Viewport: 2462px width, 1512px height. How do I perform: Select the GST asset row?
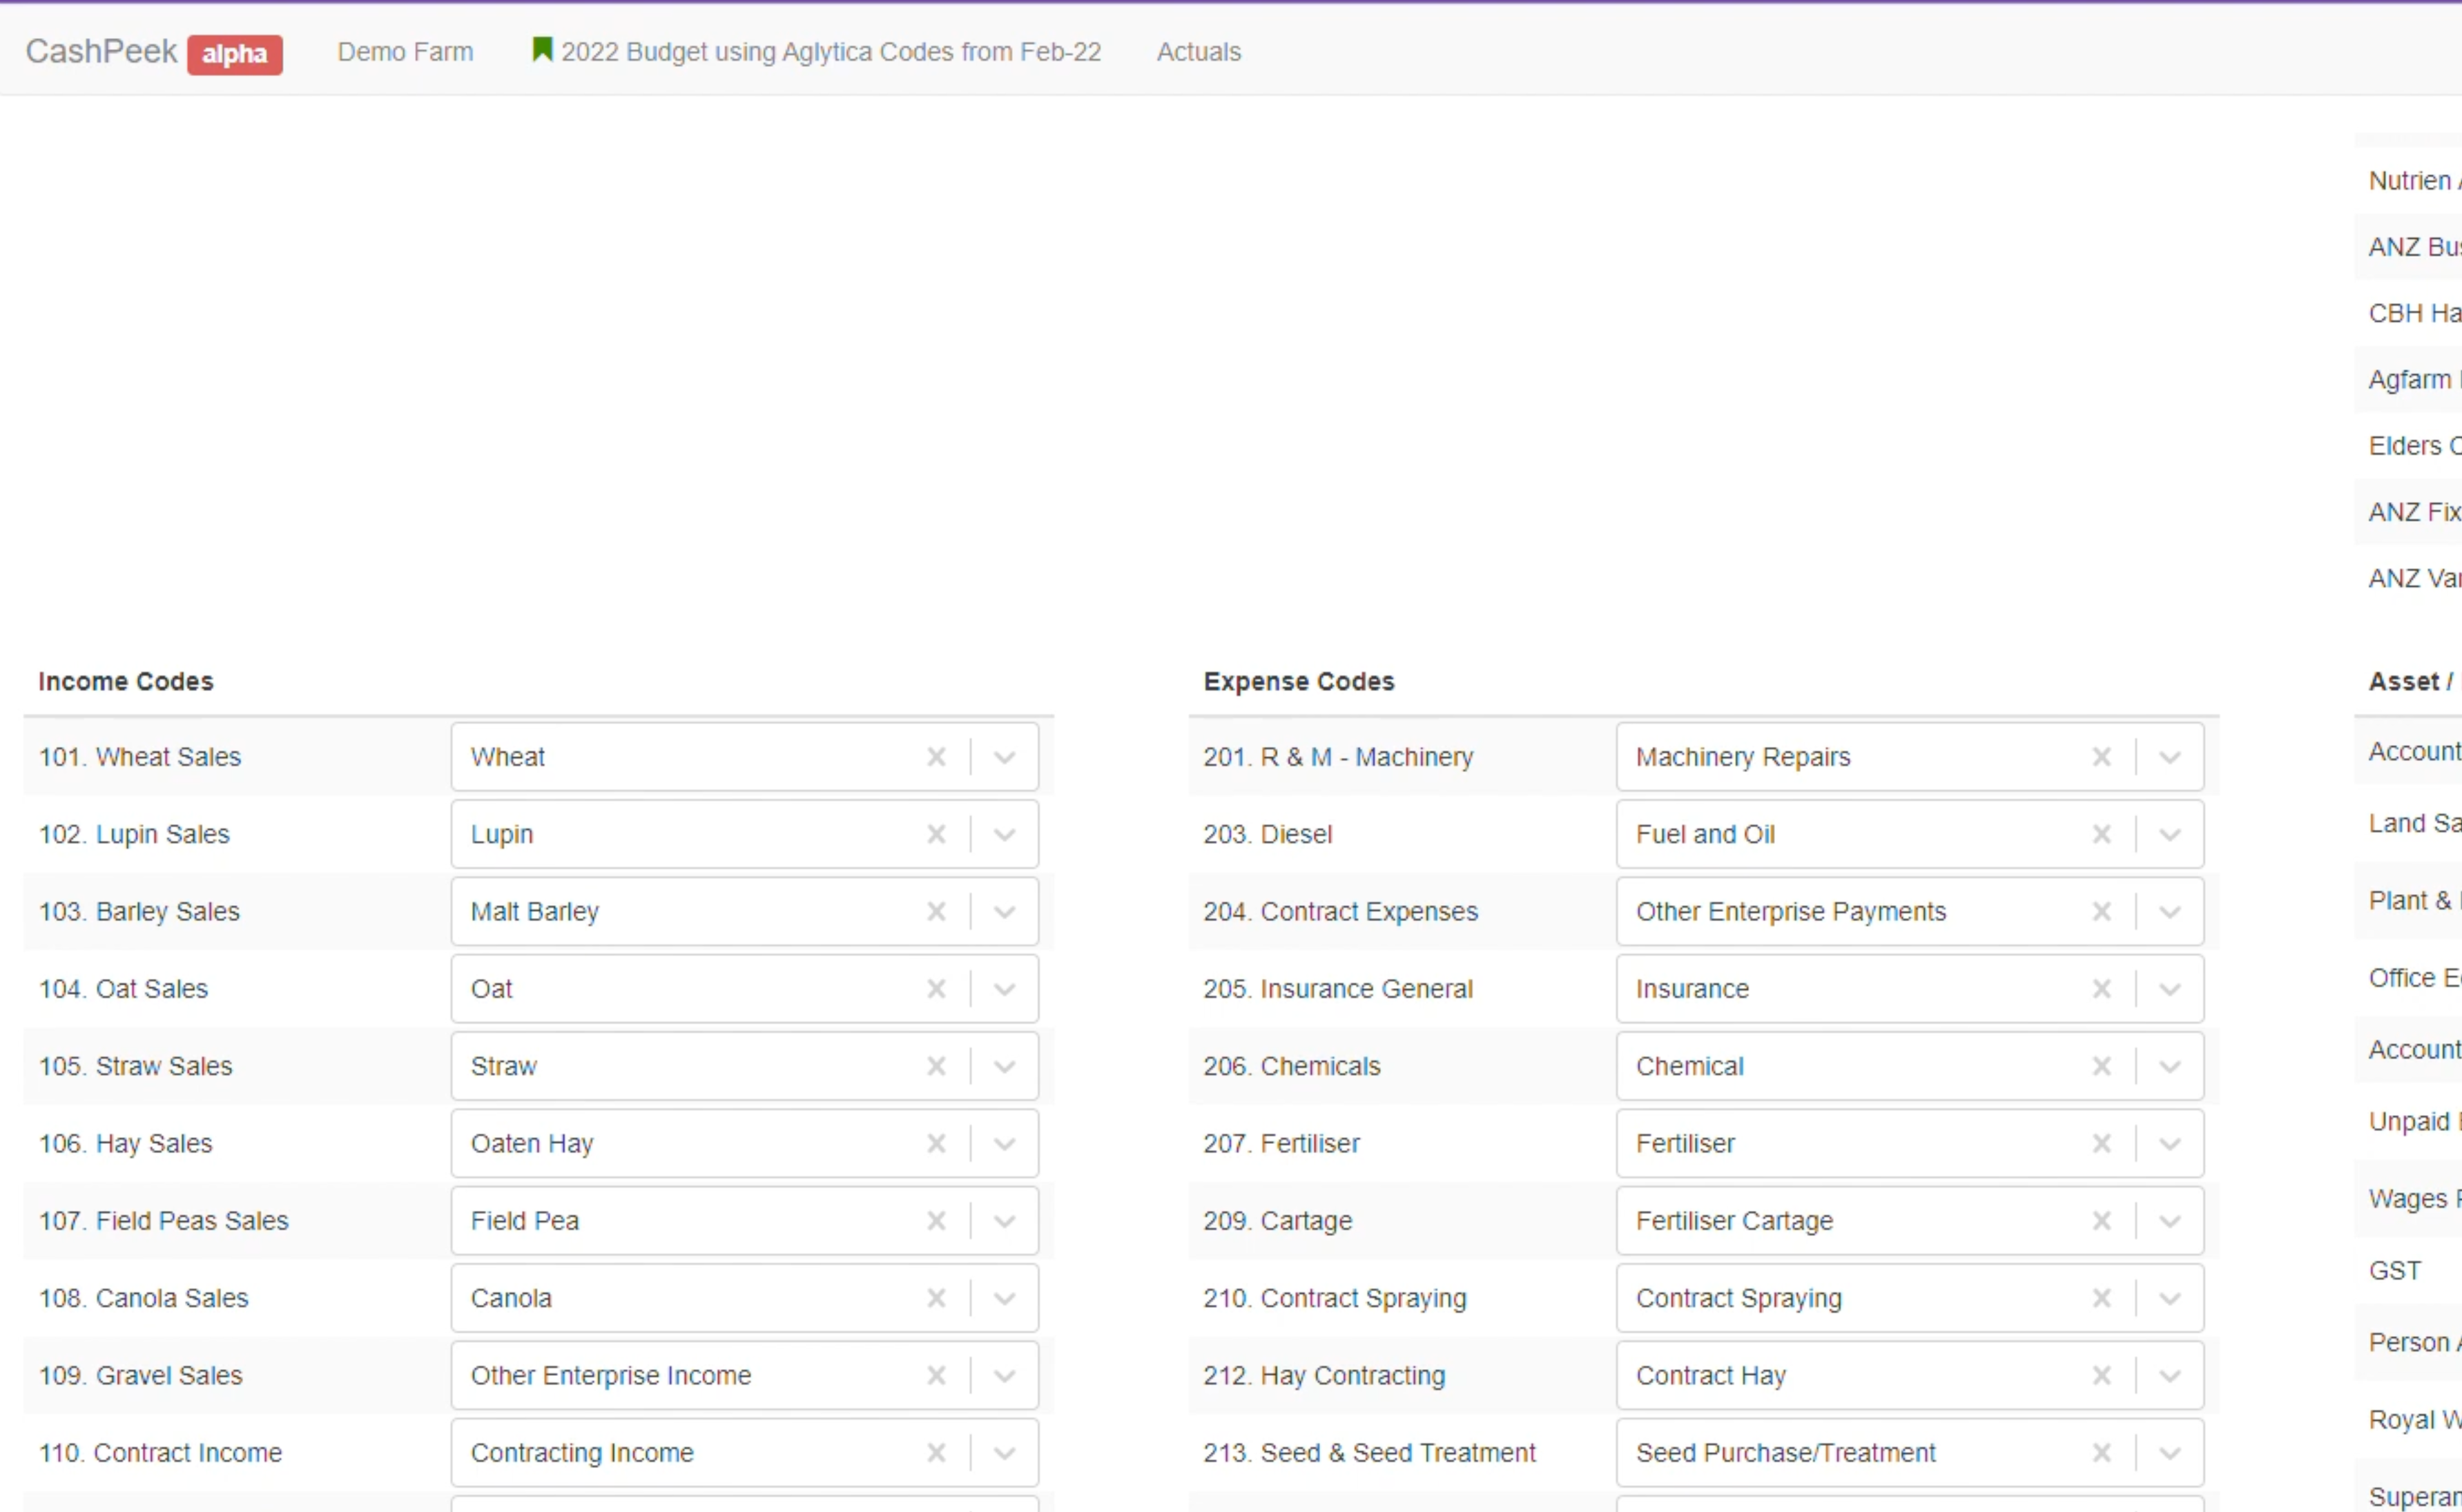[x=2408, y=1271]
